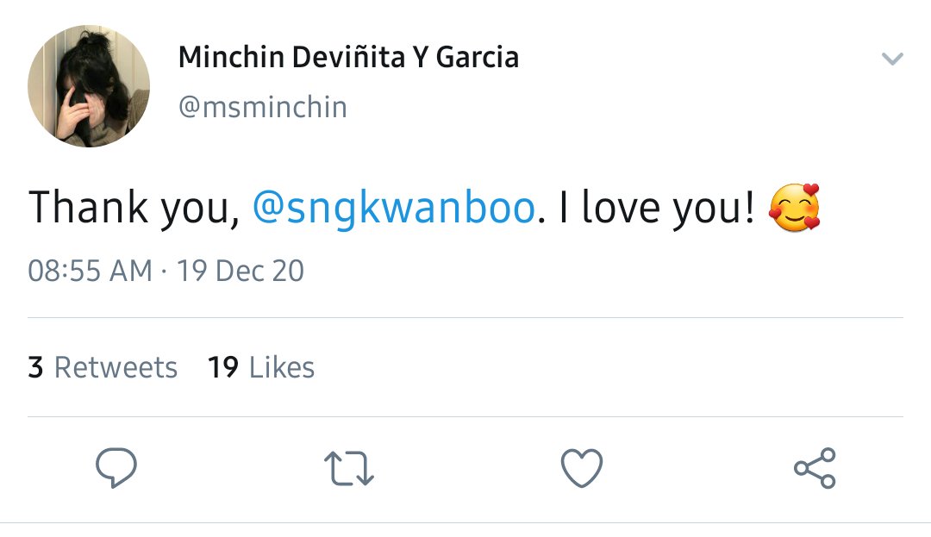Click 'Minchin' first name in the header

tap(231, 58)
